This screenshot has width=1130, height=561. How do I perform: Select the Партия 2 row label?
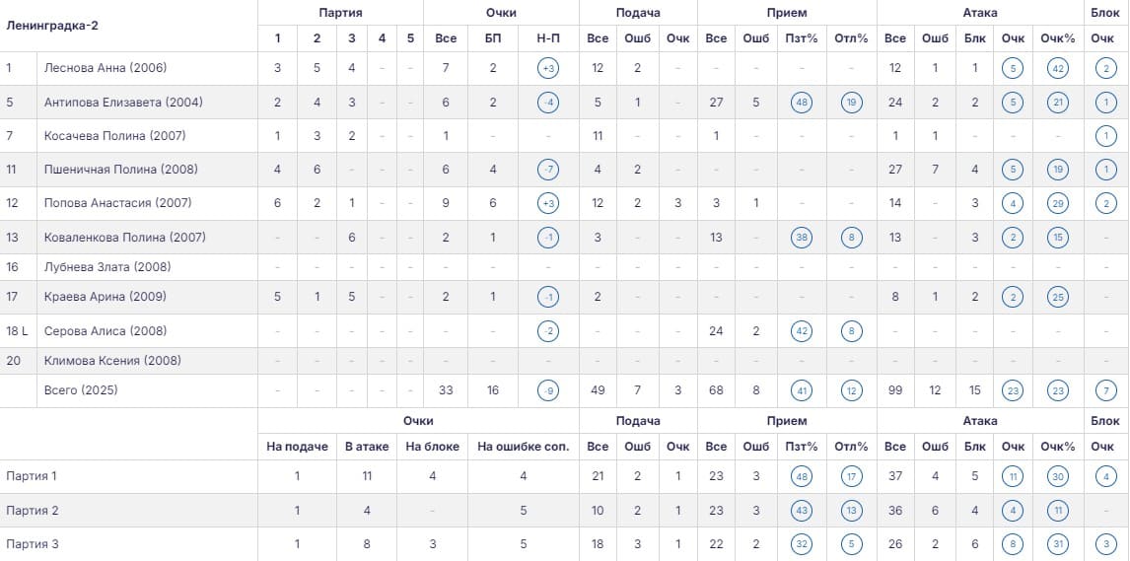[x=32, y=511]
